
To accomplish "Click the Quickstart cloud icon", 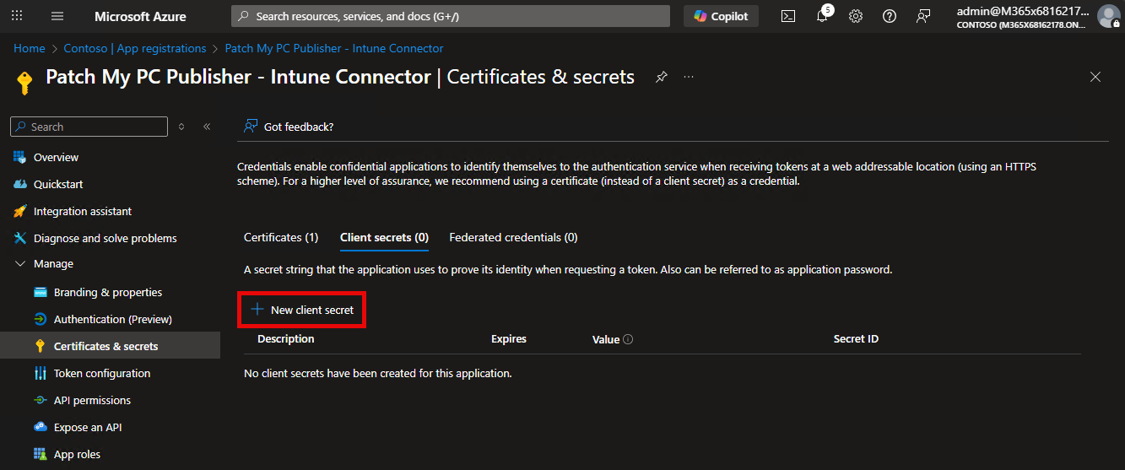I will click(19, 184).
